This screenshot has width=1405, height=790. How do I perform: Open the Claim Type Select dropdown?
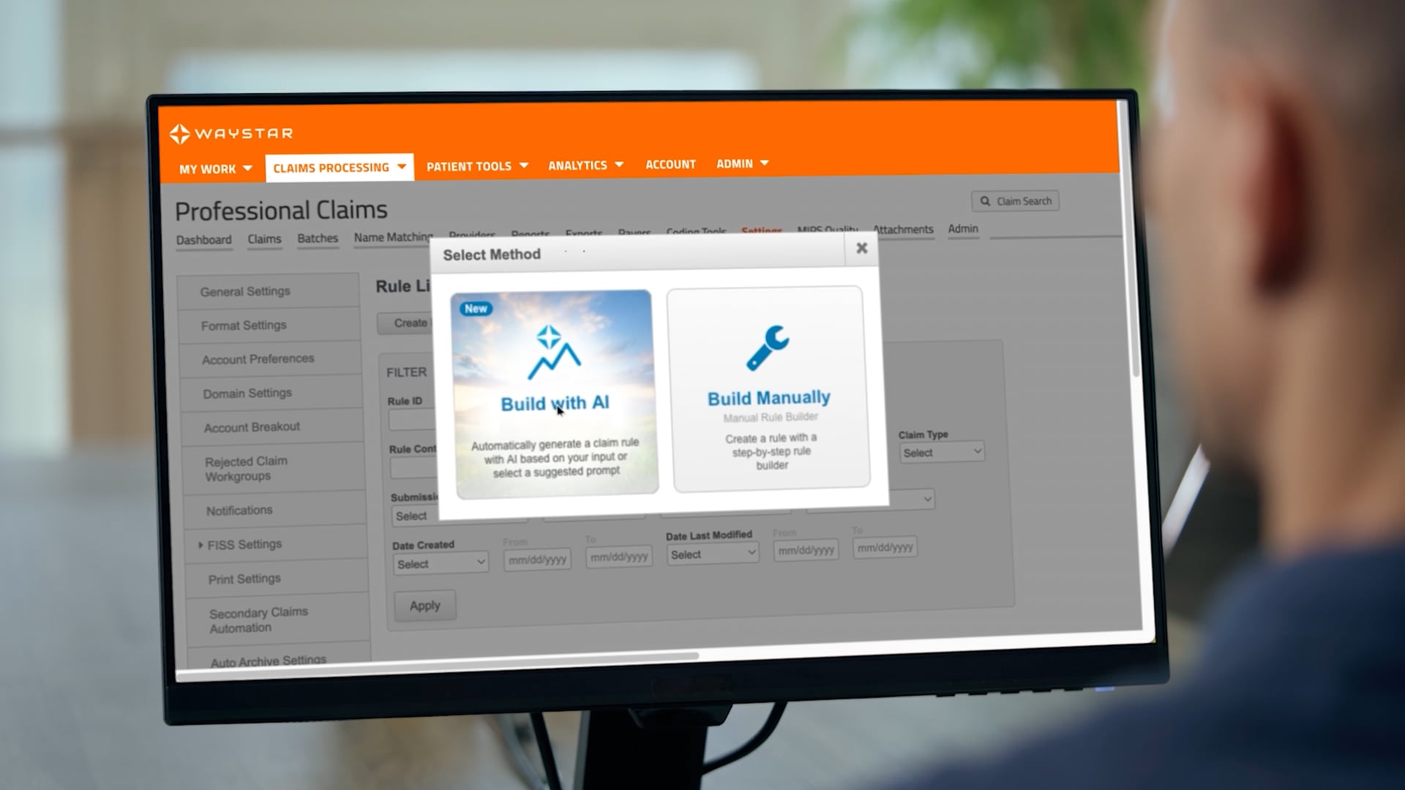click(942, 453)
